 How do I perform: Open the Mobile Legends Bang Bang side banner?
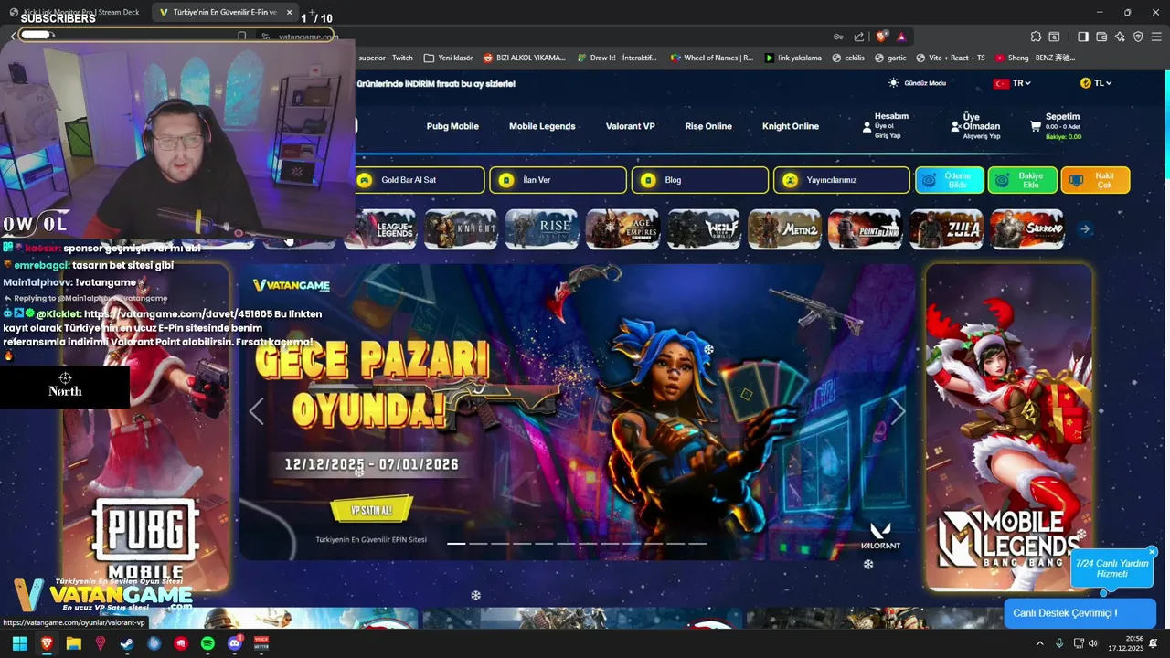coord(1009,427)
